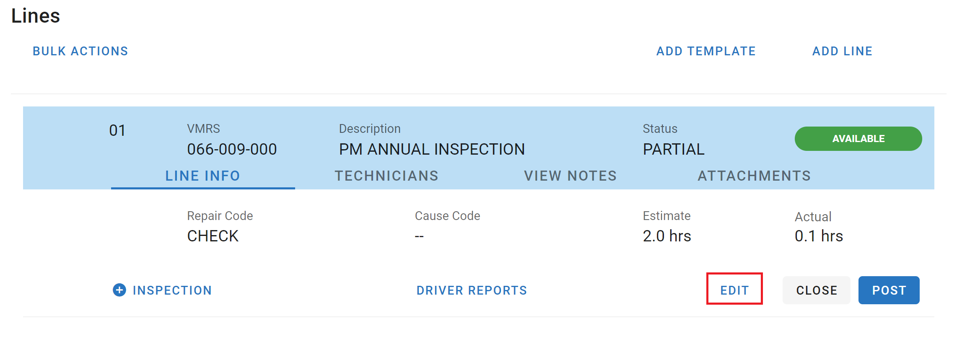Switch to the Line Info tab
Screen dimensions: 957x347
[203, 176]
